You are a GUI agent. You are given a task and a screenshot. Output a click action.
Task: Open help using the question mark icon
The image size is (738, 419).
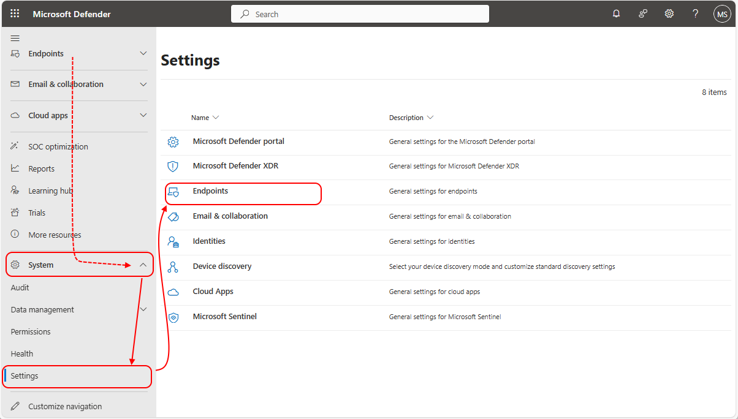click(695, 13)
